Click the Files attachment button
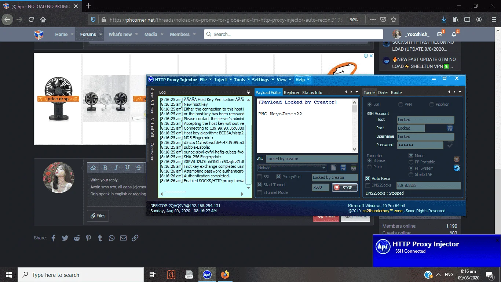 coord(98,216)
